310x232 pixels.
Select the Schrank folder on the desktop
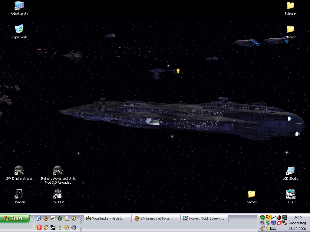click(290, 8)
